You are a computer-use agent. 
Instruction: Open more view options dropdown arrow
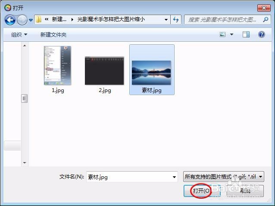[x=231, y=34]
